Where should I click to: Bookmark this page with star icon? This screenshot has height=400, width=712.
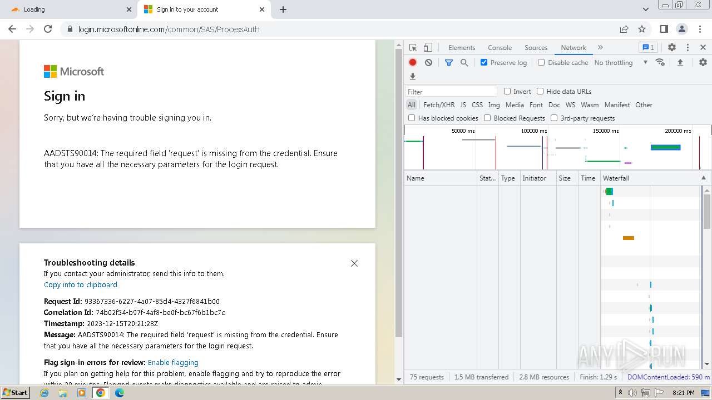point(642,29)
